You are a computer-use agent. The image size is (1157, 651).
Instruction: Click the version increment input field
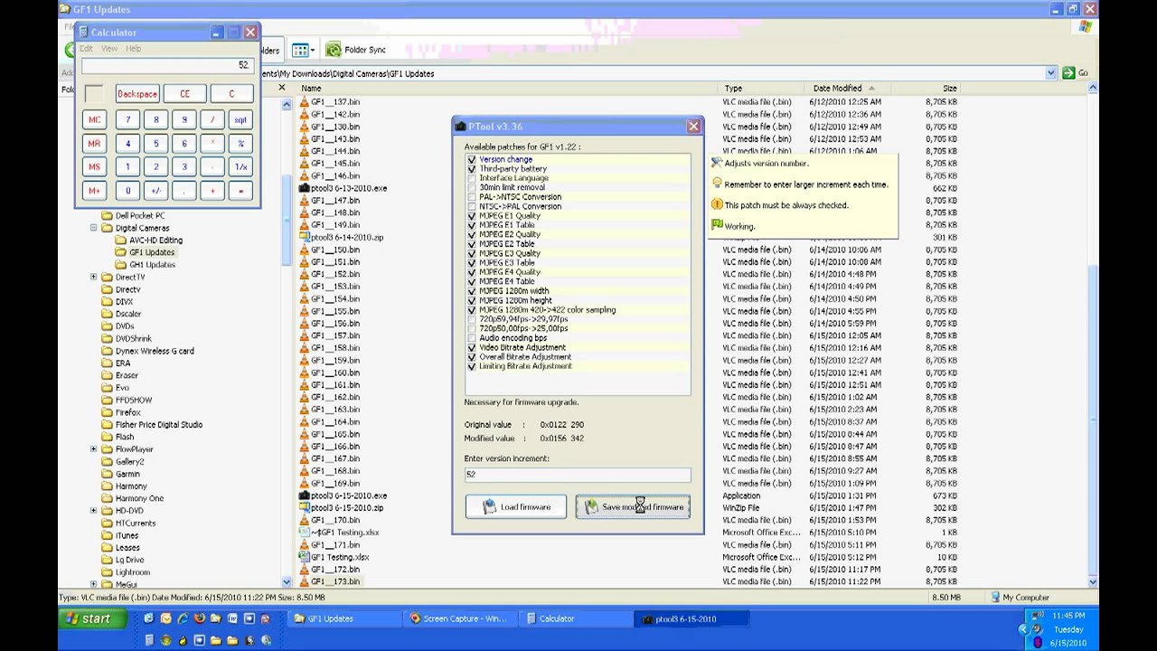pyautogui.click(x=578, y=475)
